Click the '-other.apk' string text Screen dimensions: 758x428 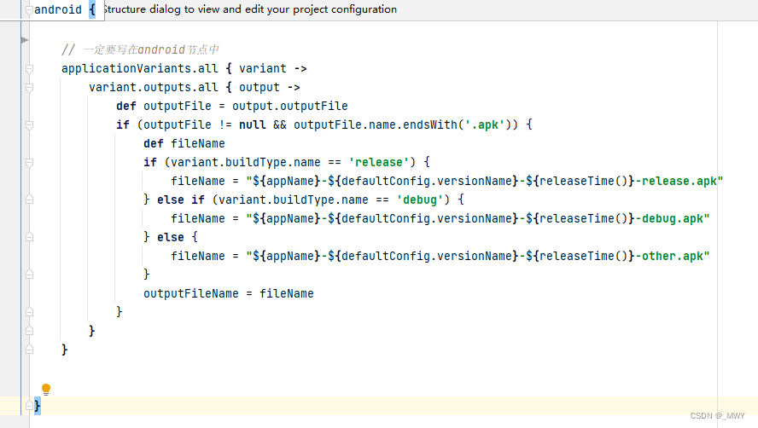point(673,256)
